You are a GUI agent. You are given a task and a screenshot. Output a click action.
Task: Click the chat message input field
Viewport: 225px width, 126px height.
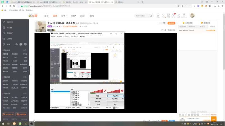(x=199, y=118)
